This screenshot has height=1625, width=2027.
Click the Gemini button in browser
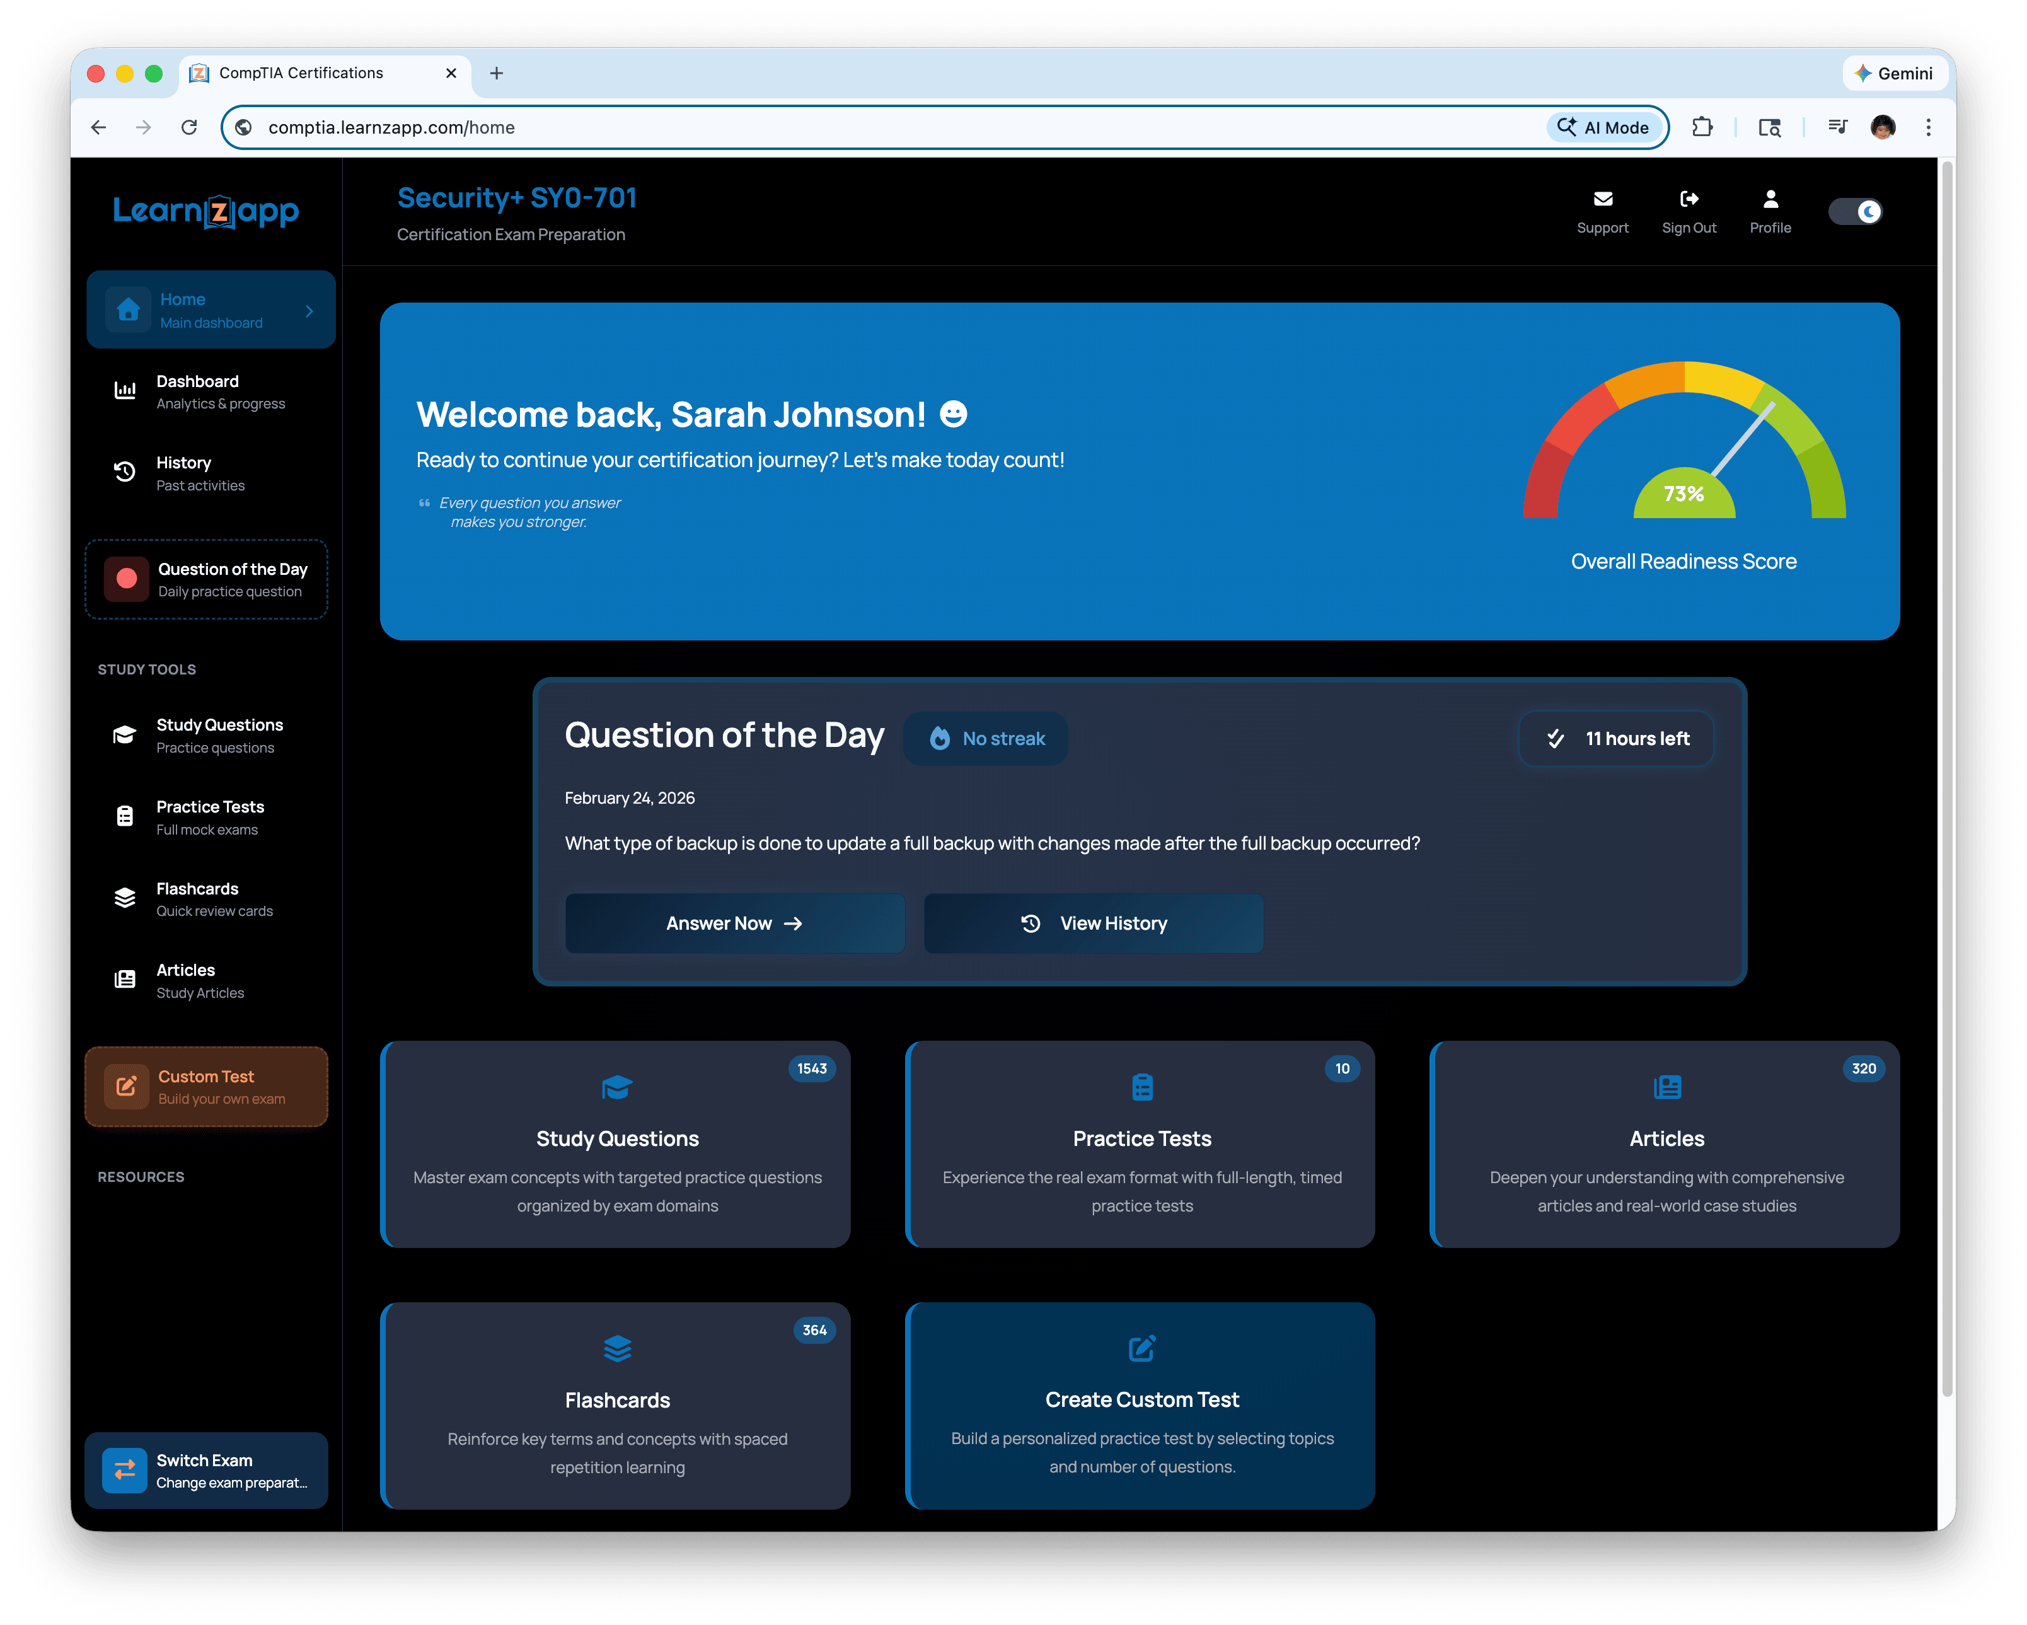[x=1893, y=73]
